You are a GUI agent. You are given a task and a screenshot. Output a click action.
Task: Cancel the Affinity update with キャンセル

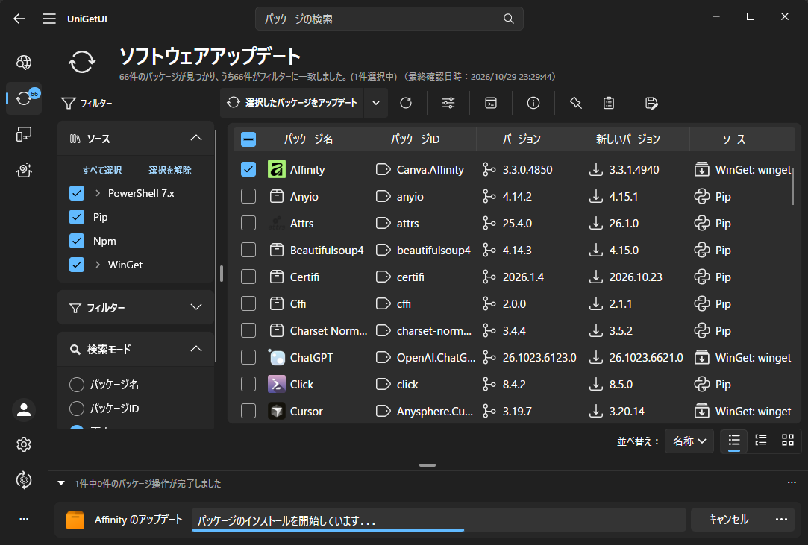729,519
